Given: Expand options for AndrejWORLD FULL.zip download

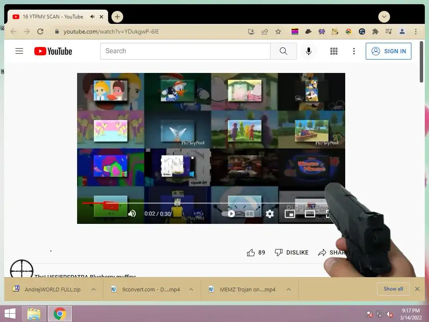Looking at the screenshot, I should coord(93,289).
